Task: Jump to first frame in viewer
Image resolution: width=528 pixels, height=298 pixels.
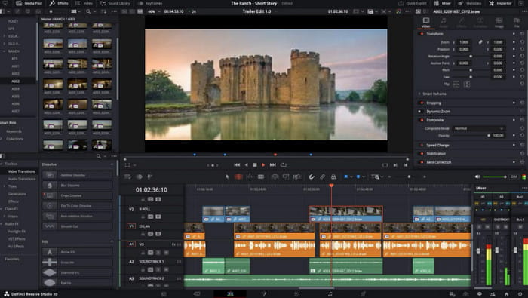Action: tap(237, 165)
